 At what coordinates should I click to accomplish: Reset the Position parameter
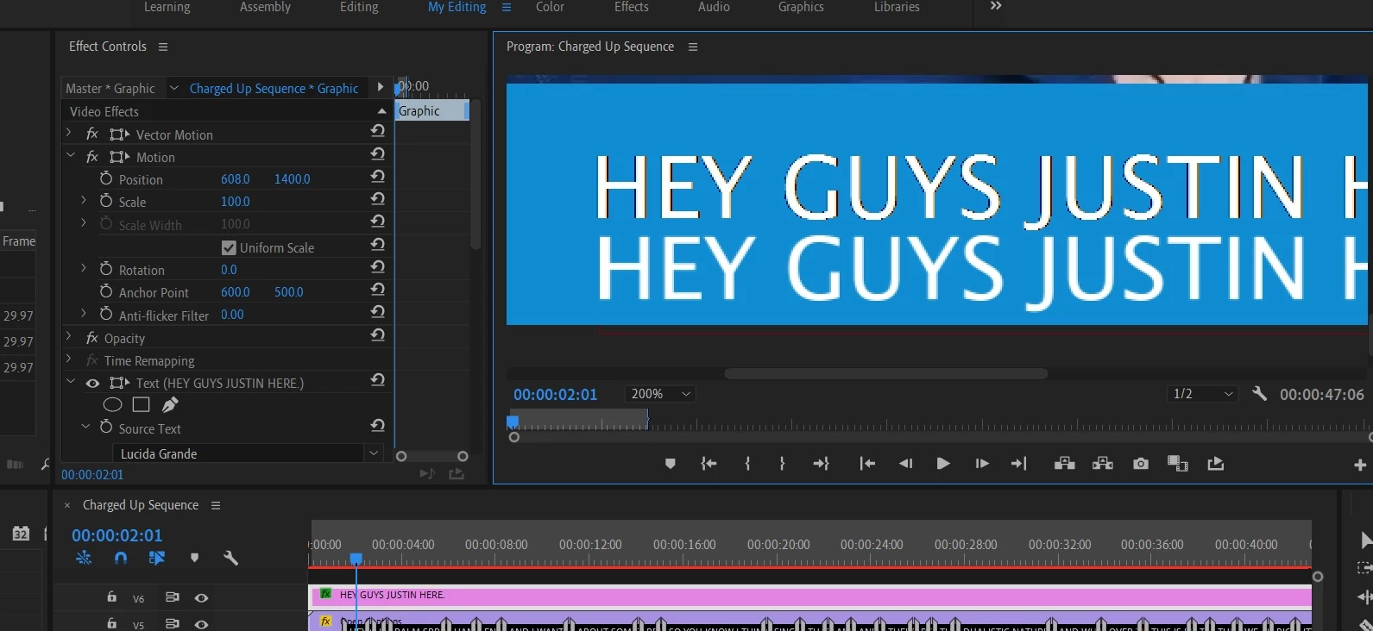377,177
